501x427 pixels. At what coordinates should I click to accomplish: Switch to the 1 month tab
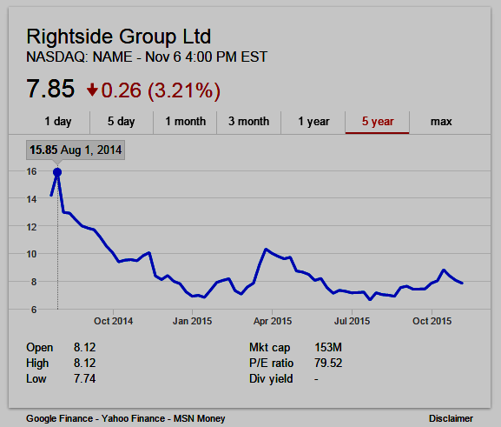(x=185, y=122)
